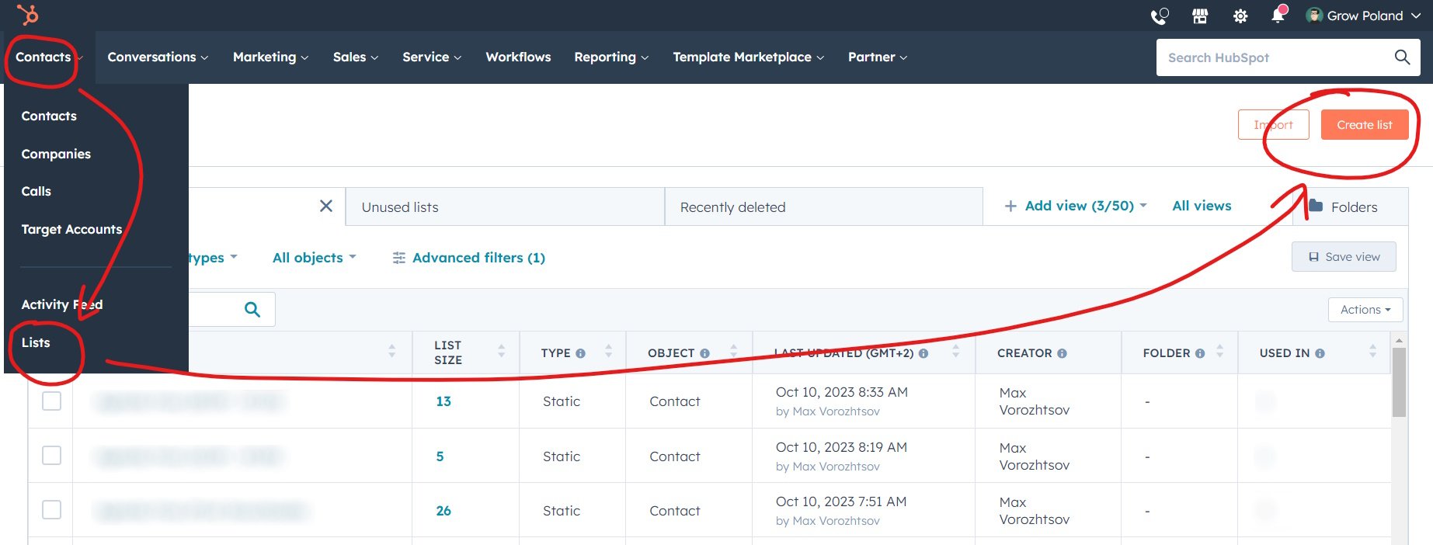Expand the Template Marketplace menu
Viewport: 1433px width, 545px height.
click(x=749, y=57)
